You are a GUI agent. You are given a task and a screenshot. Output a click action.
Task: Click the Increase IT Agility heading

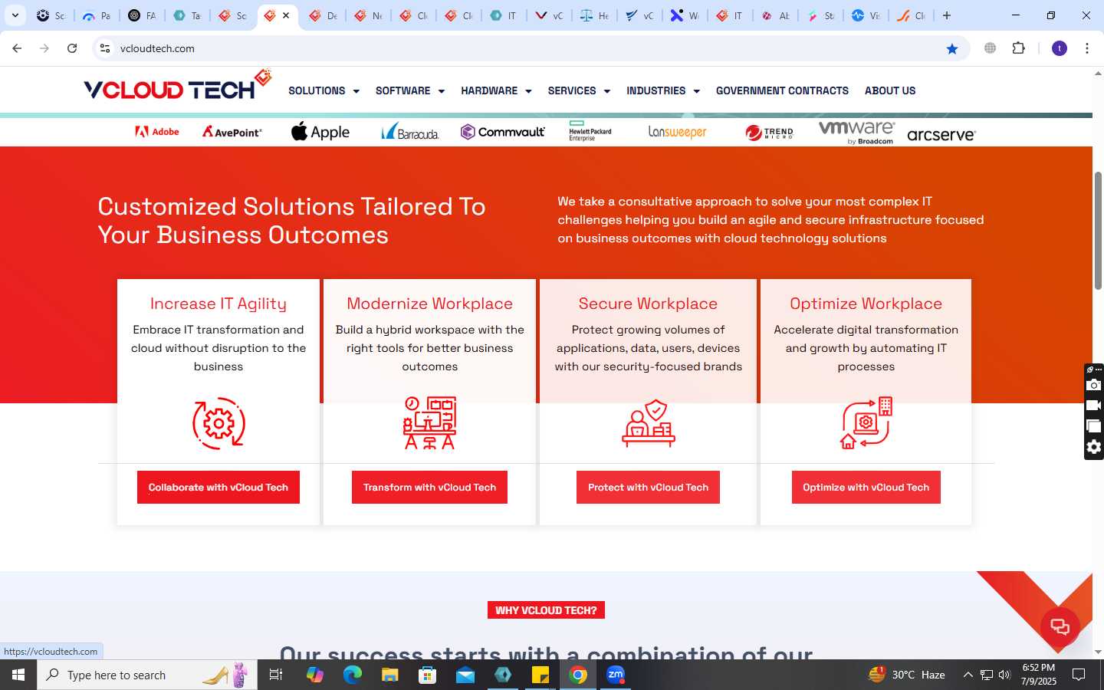219,304
